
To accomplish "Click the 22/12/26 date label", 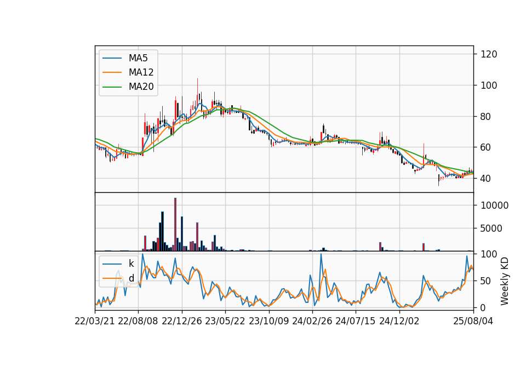I will pos(182,321).
